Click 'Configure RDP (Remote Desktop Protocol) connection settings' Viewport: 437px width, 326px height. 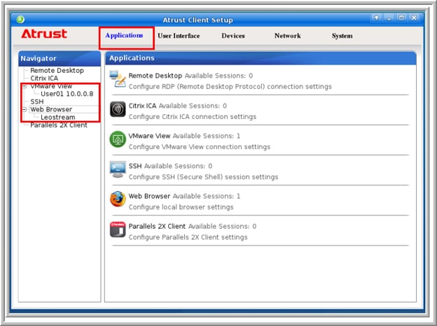click(230, 87)
